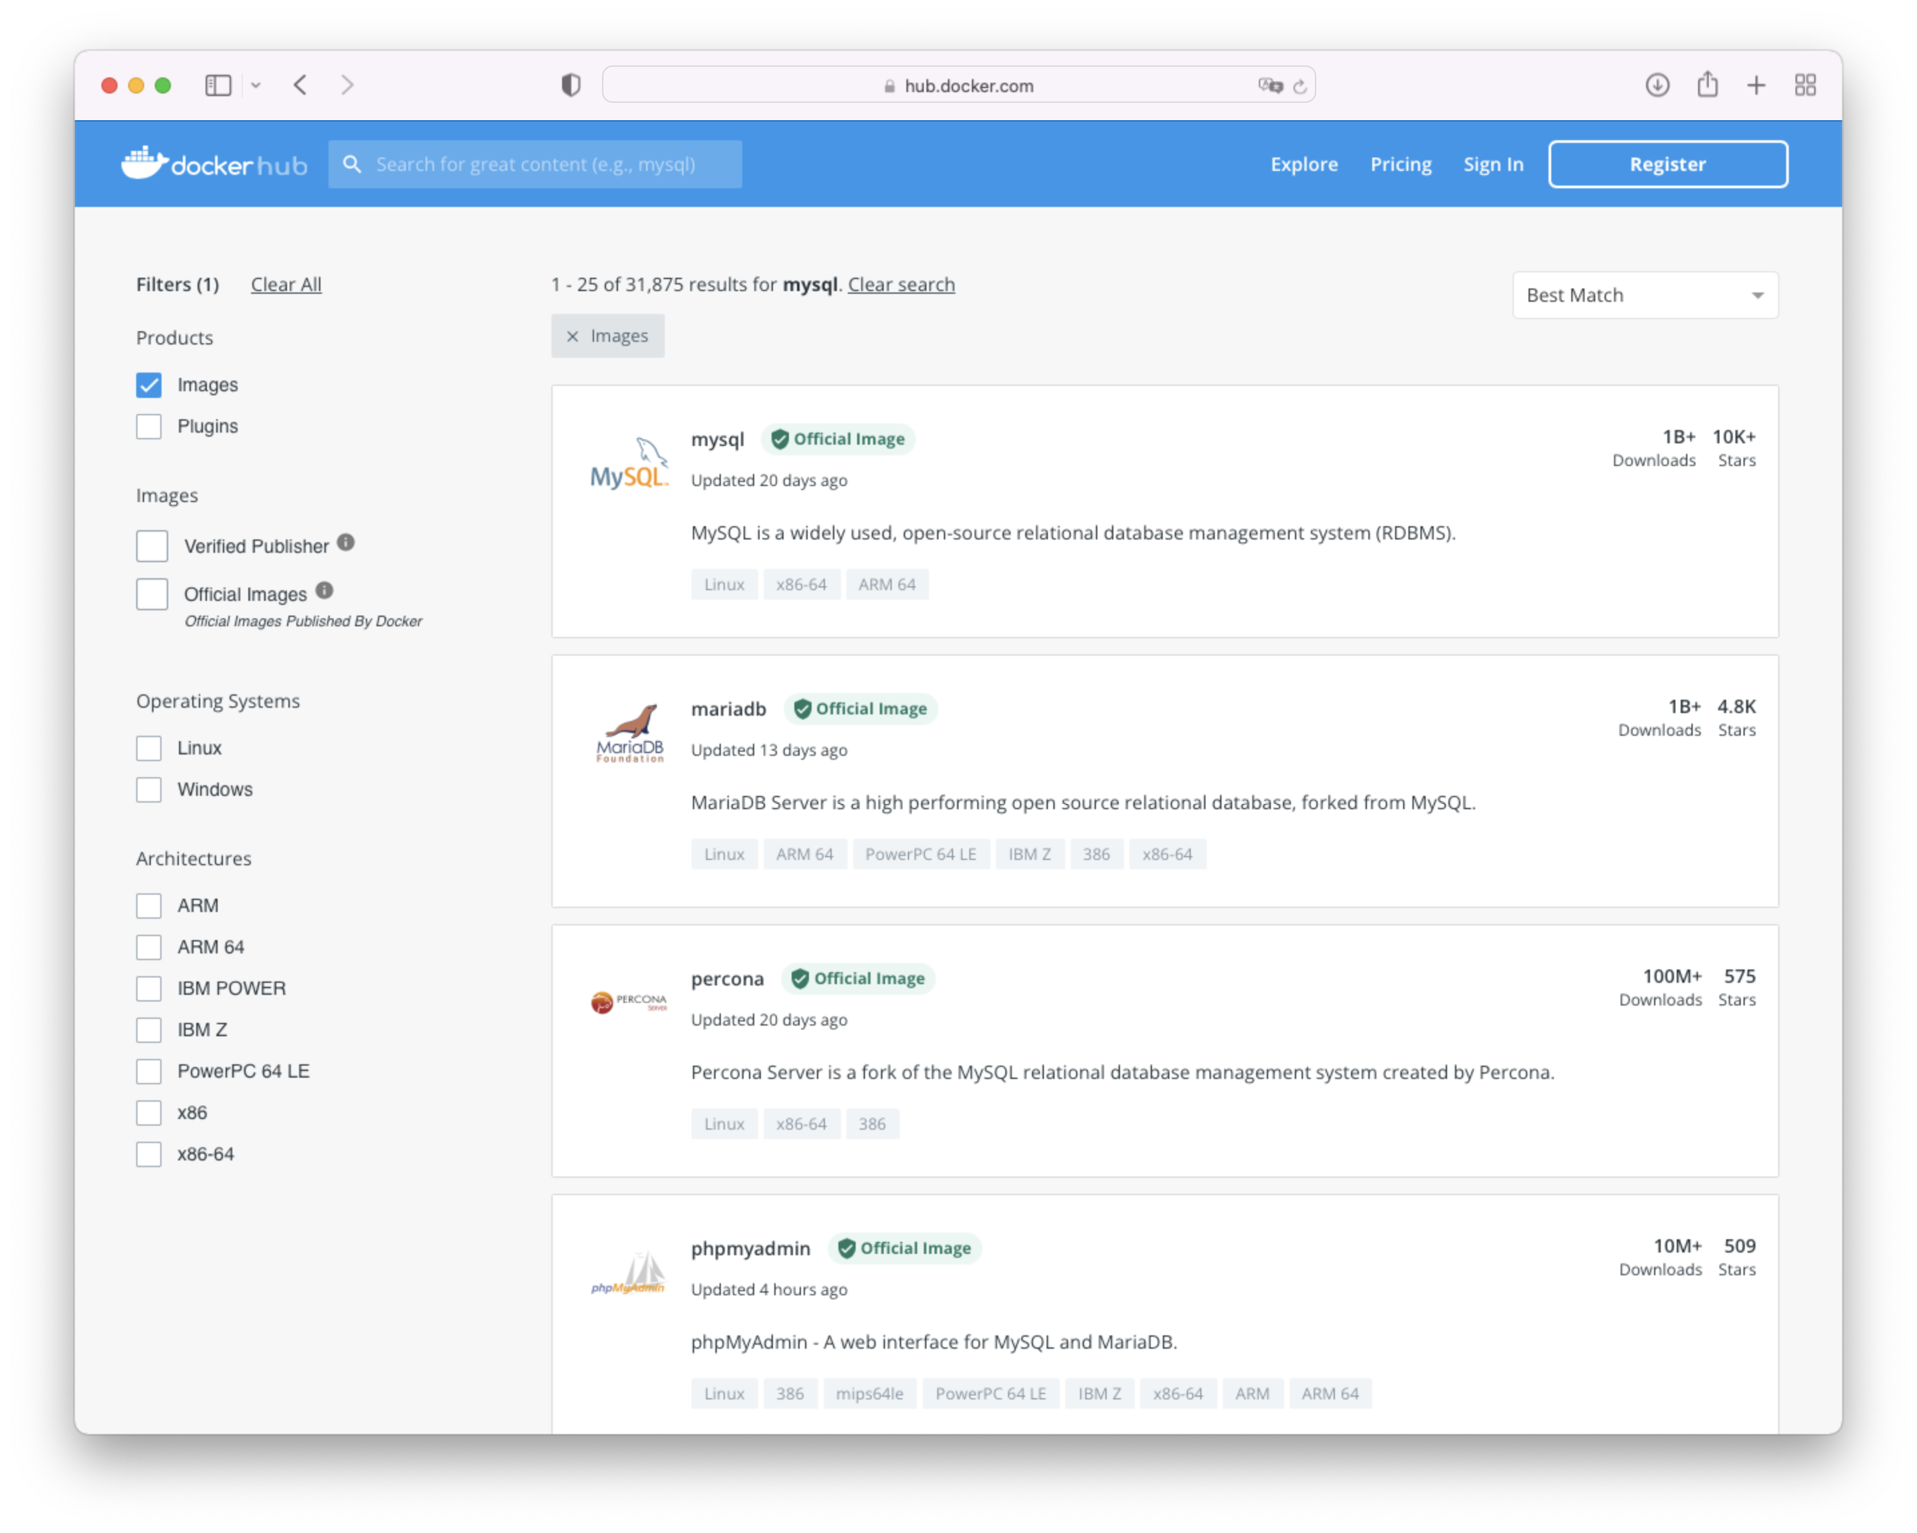Click the '10K+' Stars count
Screen dimensions: 1917x1533
1734,437
